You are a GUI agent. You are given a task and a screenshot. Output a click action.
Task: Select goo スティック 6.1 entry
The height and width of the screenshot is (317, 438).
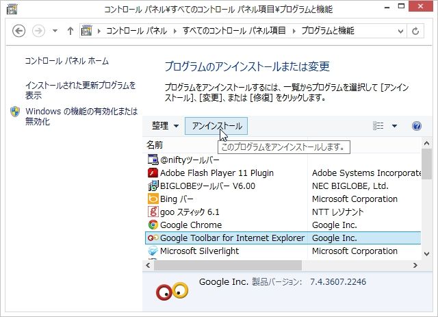(x=190, y=212)
